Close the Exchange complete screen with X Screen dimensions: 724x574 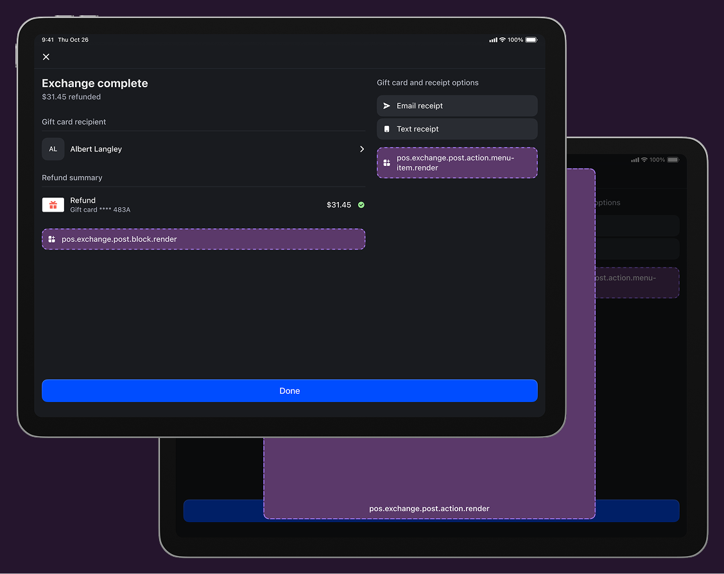click(46, 57)
